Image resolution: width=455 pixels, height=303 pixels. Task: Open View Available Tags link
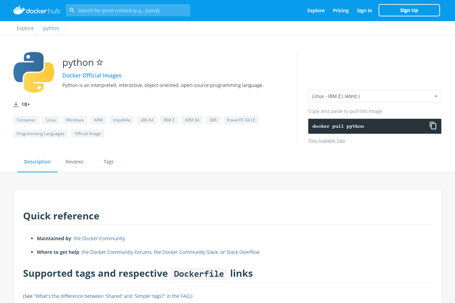[327, 141]
